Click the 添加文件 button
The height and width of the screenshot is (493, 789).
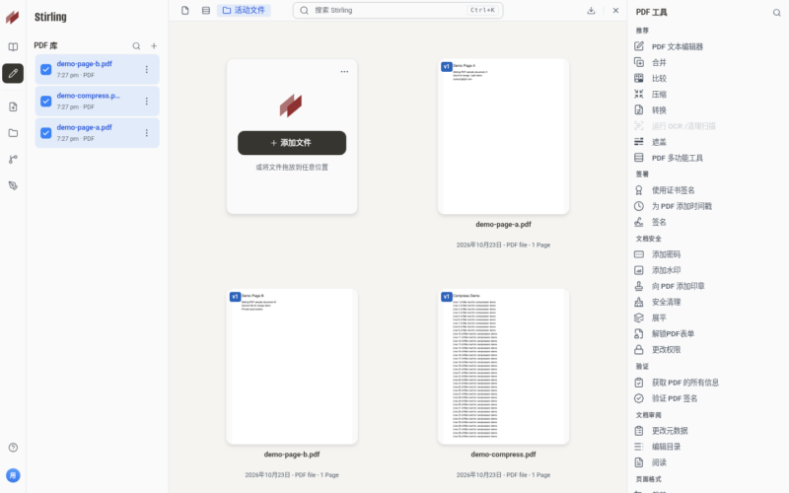(x=292, y=143)
